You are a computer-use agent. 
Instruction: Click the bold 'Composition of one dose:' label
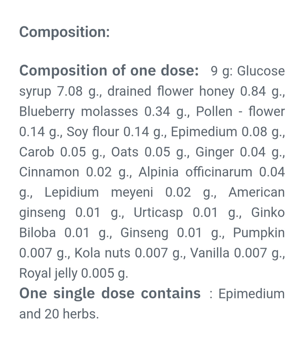click(x=109, y=71)
